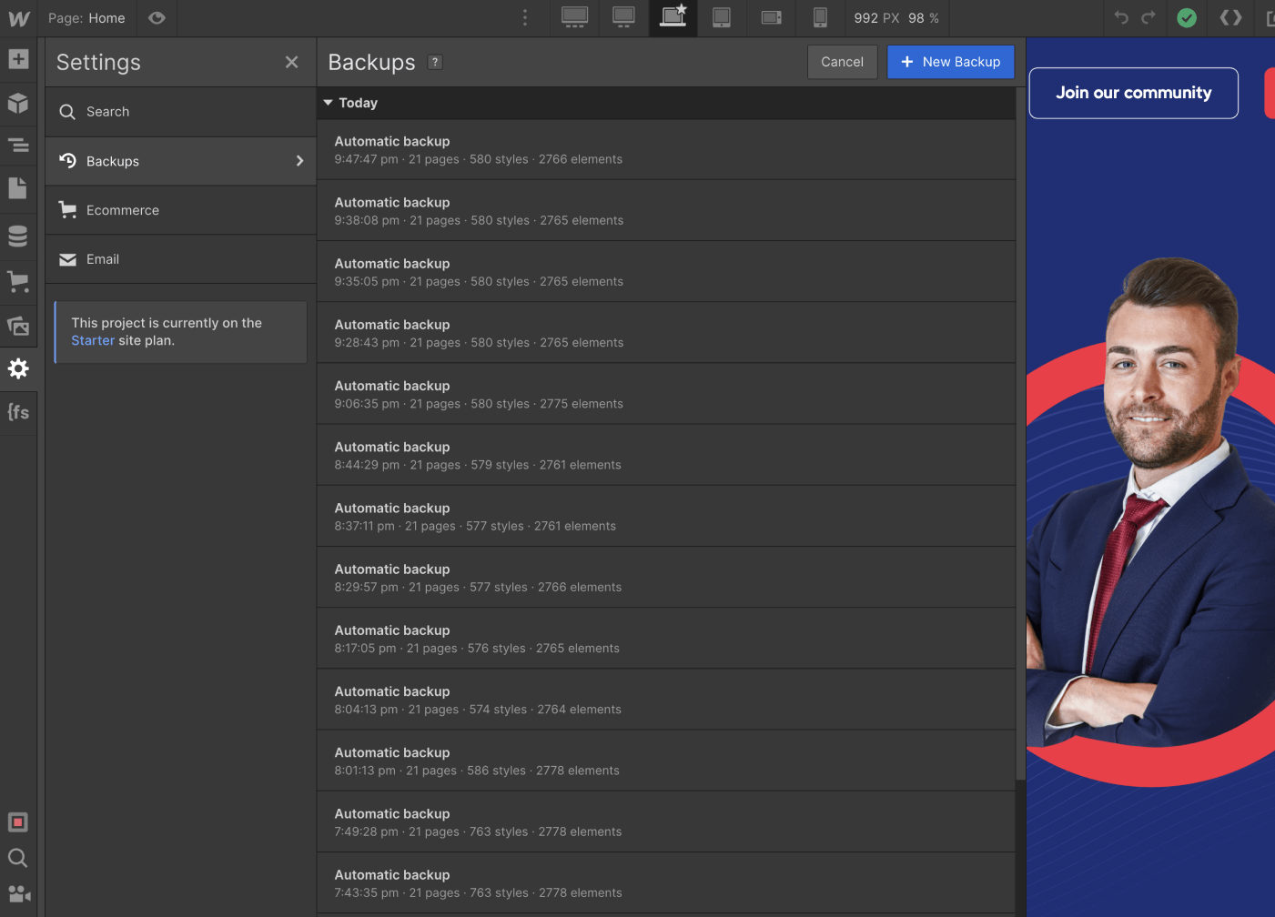The image size is (1275, 917).
Task: Open the Starter site plan link
Action: point(92,339)
